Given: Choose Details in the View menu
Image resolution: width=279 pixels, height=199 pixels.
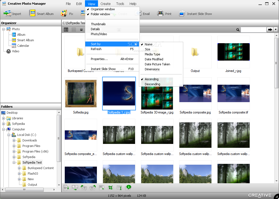Looking at the screenshot, I should (95, 29).
